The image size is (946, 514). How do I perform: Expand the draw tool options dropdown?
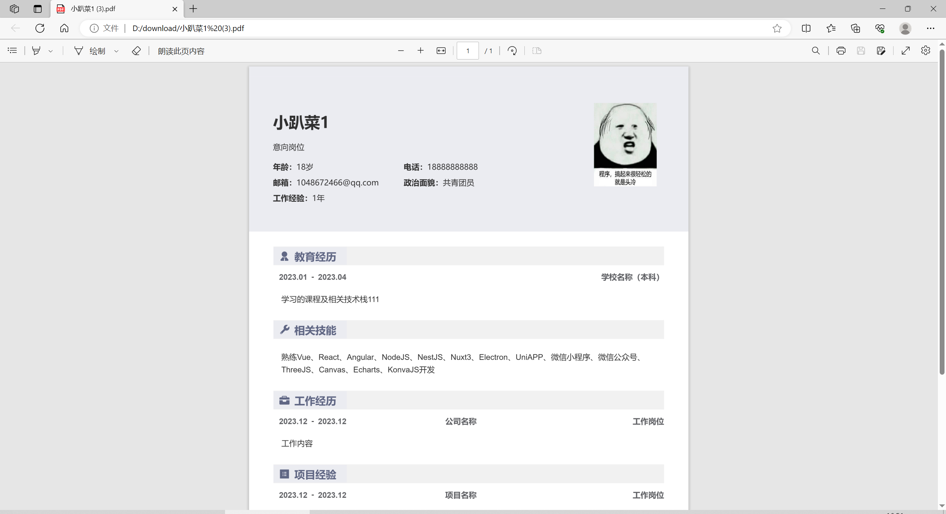[x=116, y=51]
